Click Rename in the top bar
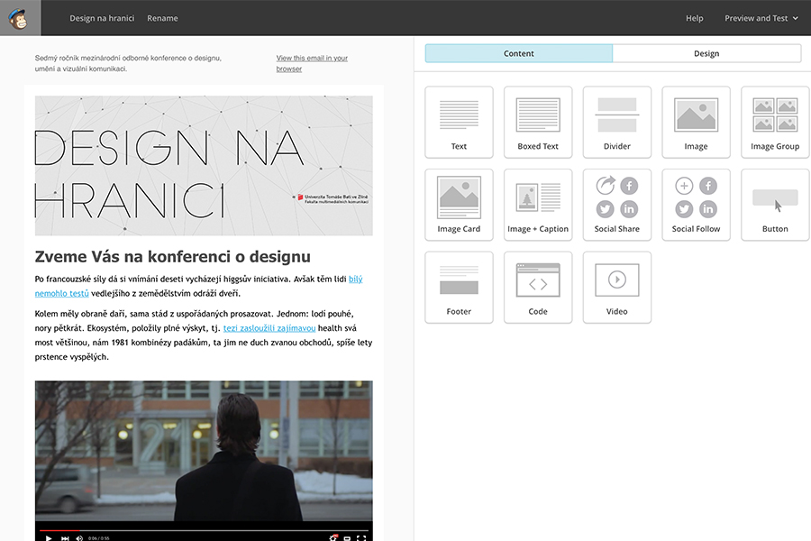 point(163,18)
